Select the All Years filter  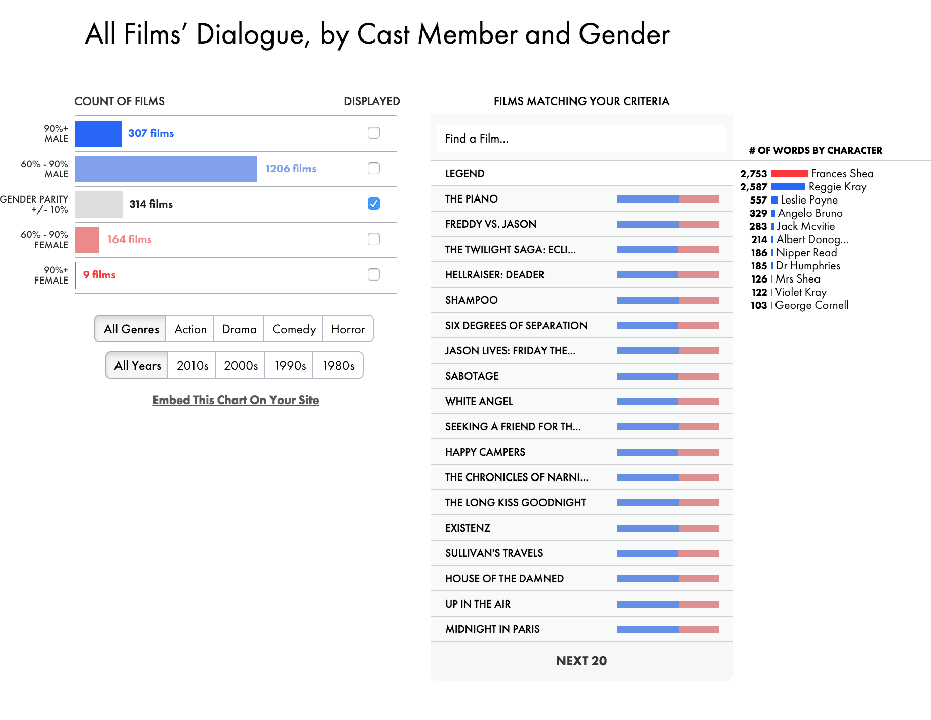(x=136, y=365)
